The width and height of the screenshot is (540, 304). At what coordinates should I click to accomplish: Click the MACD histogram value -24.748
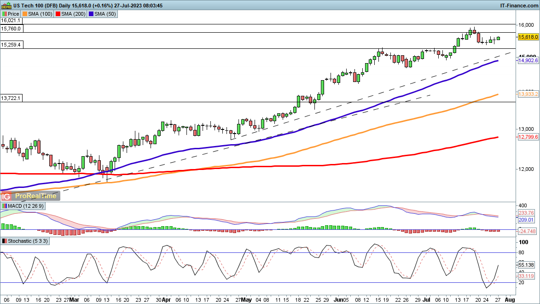point(527,231)
